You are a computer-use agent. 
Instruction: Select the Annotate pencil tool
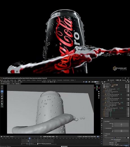(x=2, y=101)
